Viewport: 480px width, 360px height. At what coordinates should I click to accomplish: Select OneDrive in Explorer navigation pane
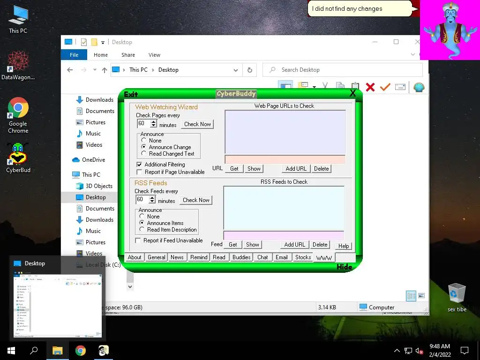[x=93, y=160]
